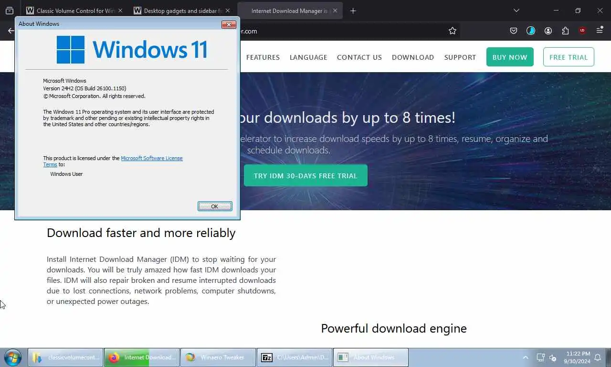Screen dimensions: 611x367
Task: Open the Firefox account icon
Action: point(548,31)
